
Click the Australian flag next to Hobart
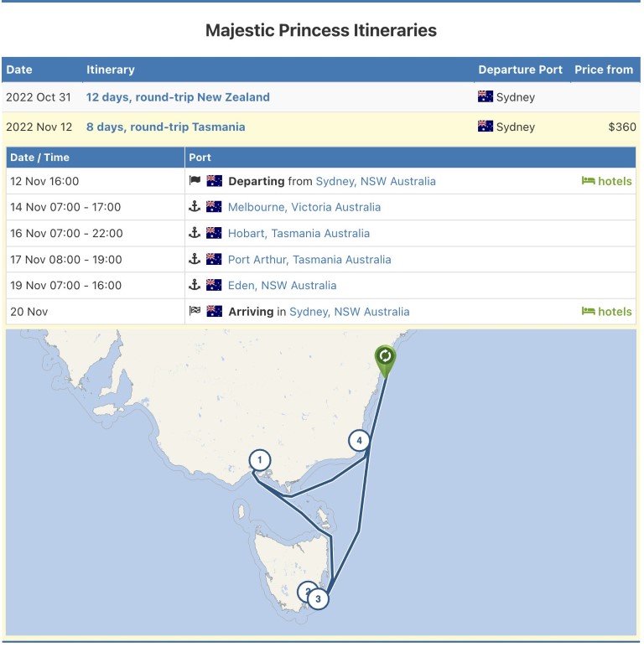214,233
